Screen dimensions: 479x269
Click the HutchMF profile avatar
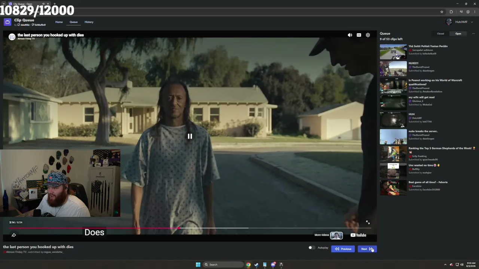click(x=449, y=22)
